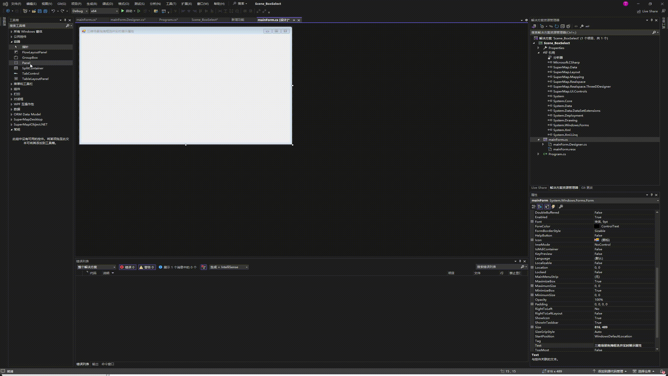Open the x64 platform dropdown
Viewport: 668px width, 376px height.
104,11
